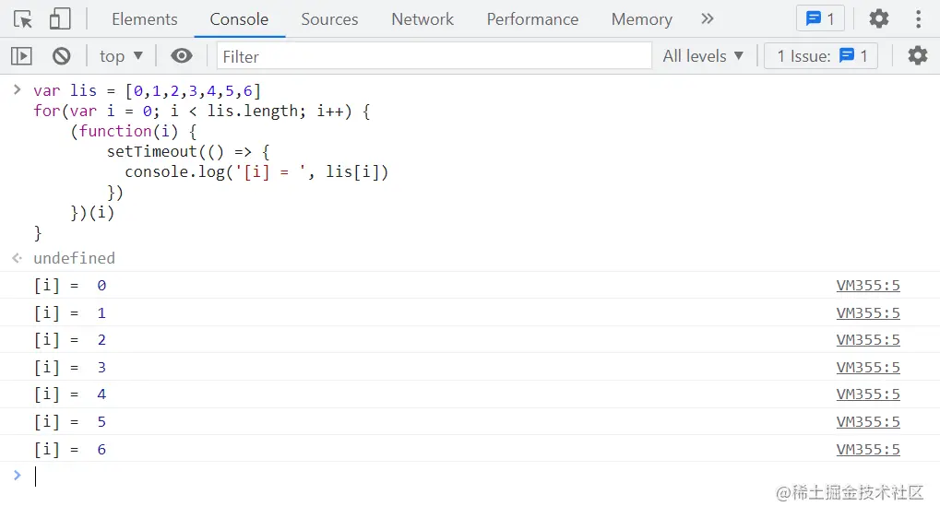
Task: Switch to the Elements tab
Action: click(144, 19)
